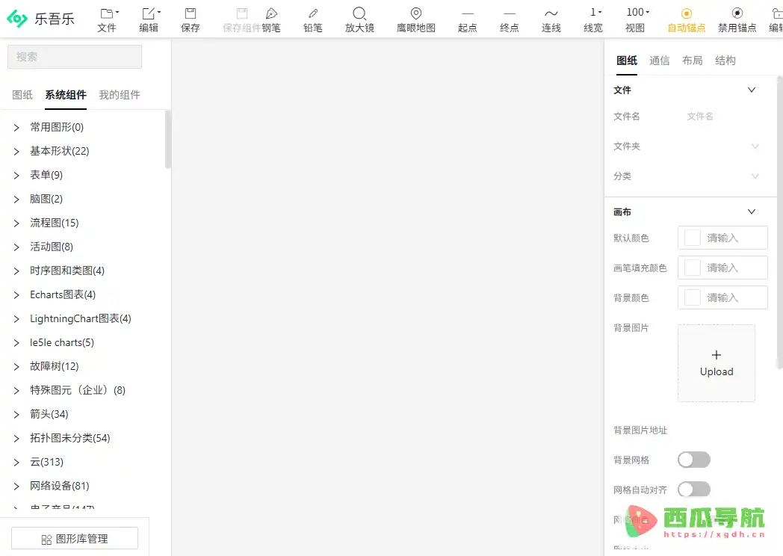783x556 pixels.
Task: Click the 图形库管理 button
Action: tap(75, 539)
